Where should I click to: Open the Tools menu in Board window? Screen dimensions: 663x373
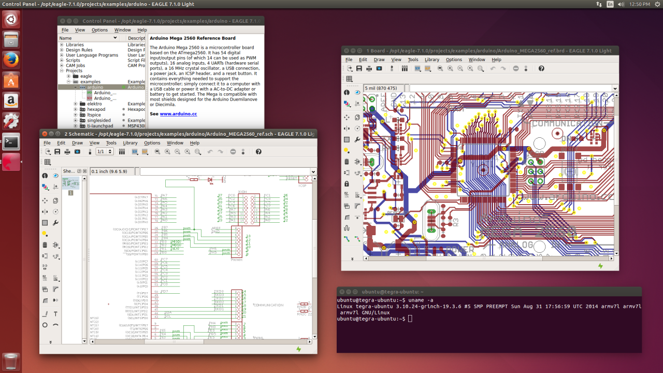[x=413, y=60]
